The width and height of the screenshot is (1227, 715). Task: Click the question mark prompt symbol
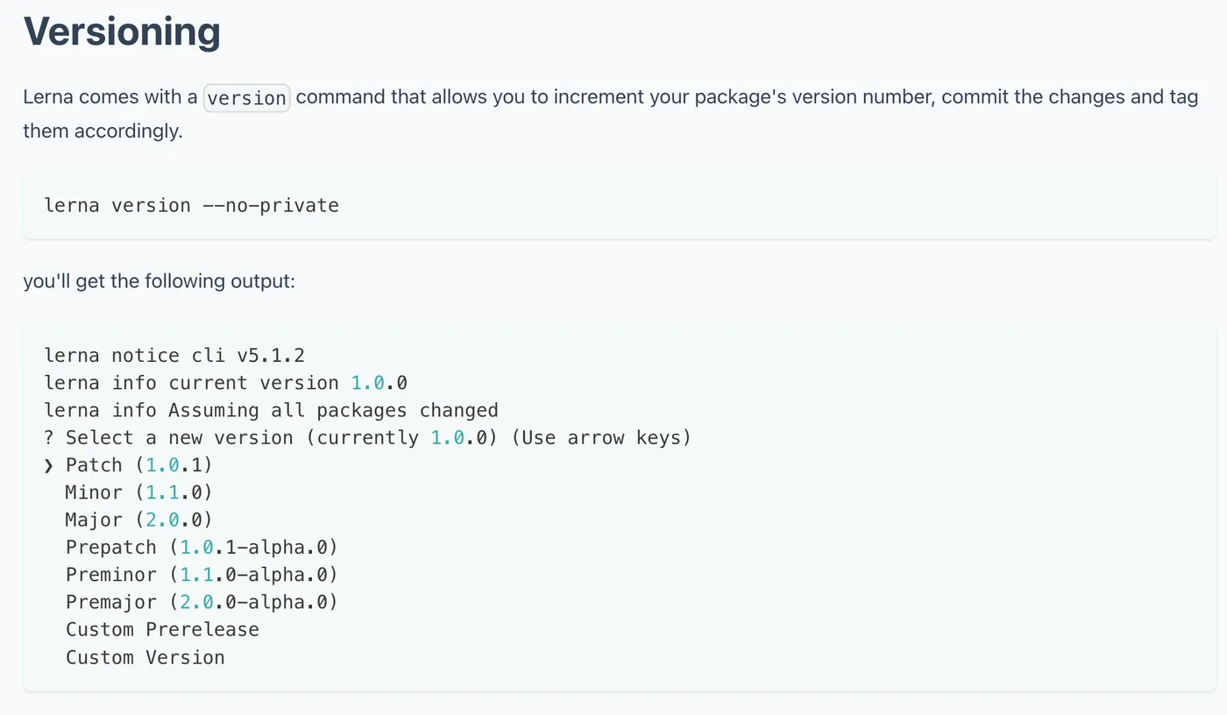tap(49, 437)
